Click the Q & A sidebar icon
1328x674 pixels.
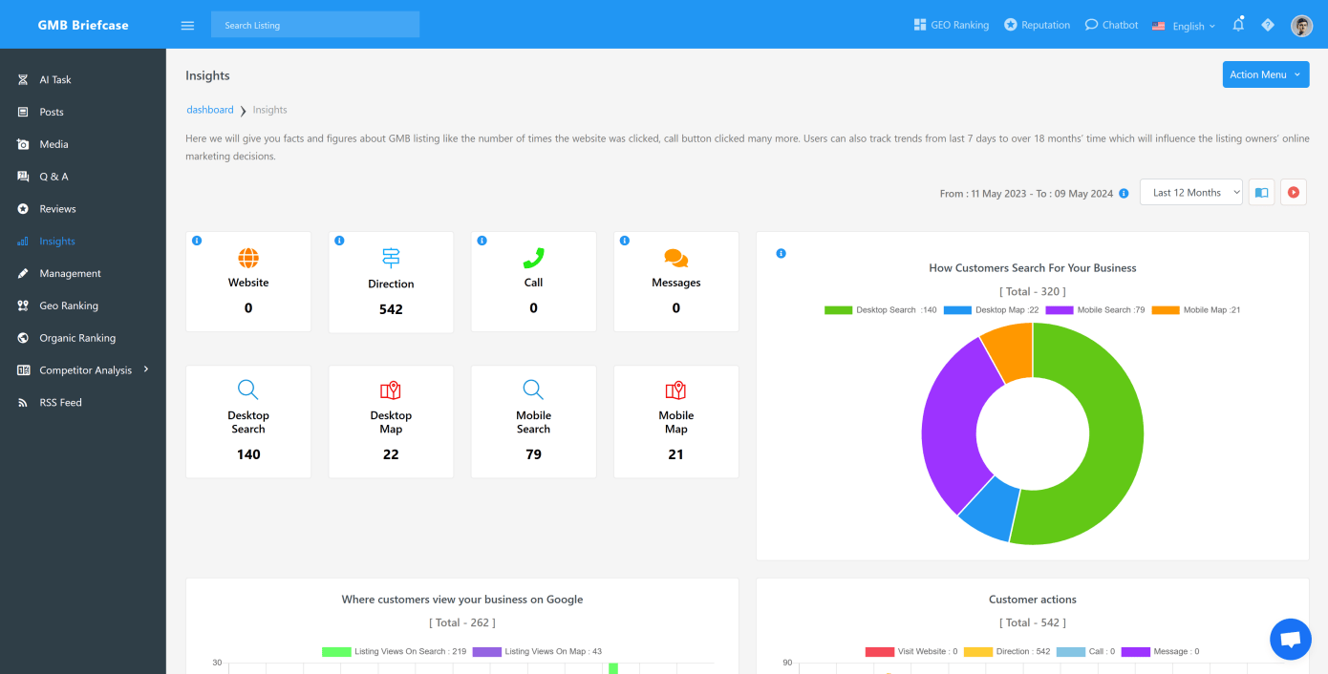[x=22, y=176]
